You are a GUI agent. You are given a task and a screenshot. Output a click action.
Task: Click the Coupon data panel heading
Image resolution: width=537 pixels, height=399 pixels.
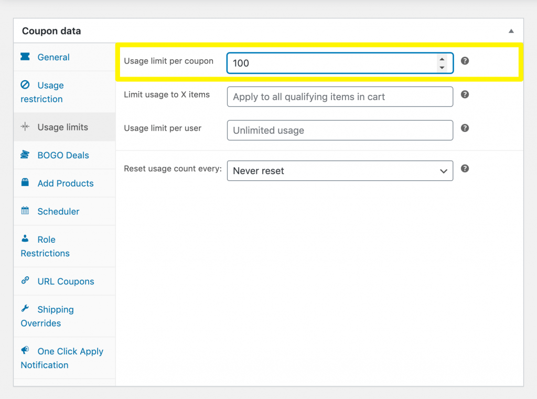click(x=51, y=31)
